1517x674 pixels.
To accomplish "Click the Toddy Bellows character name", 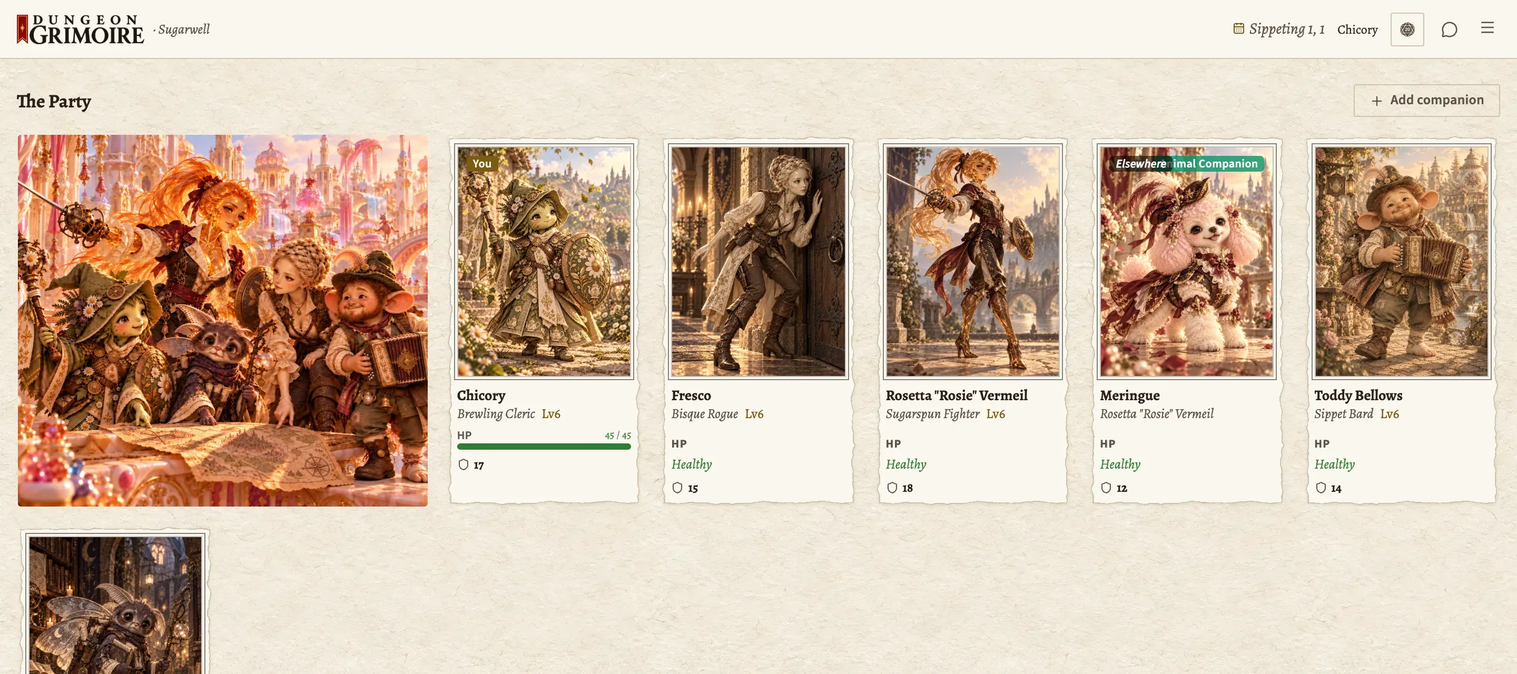I will (1358, 395).
